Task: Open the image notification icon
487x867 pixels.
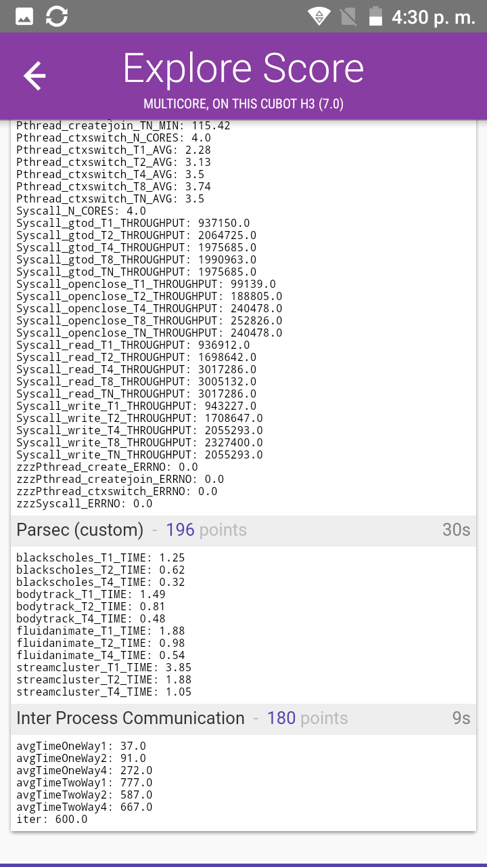Action: 24,17
